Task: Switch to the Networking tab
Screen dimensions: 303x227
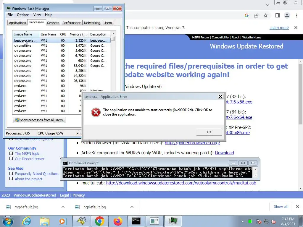Action: tap(92, 23)
